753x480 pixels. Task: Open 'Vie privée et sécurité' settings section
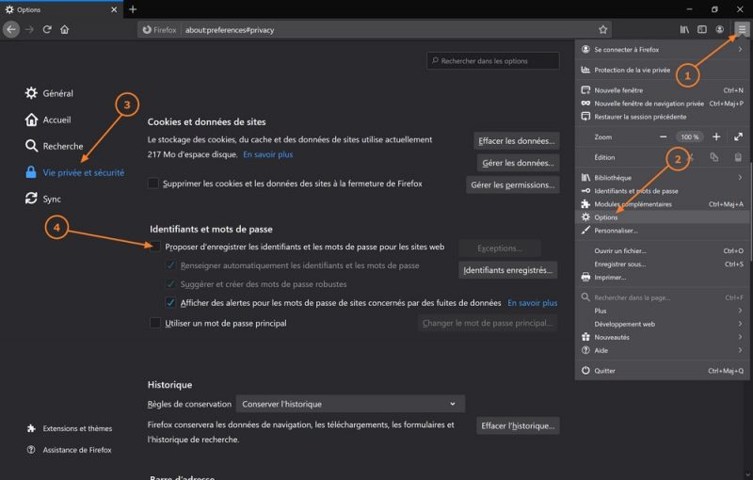83,172
